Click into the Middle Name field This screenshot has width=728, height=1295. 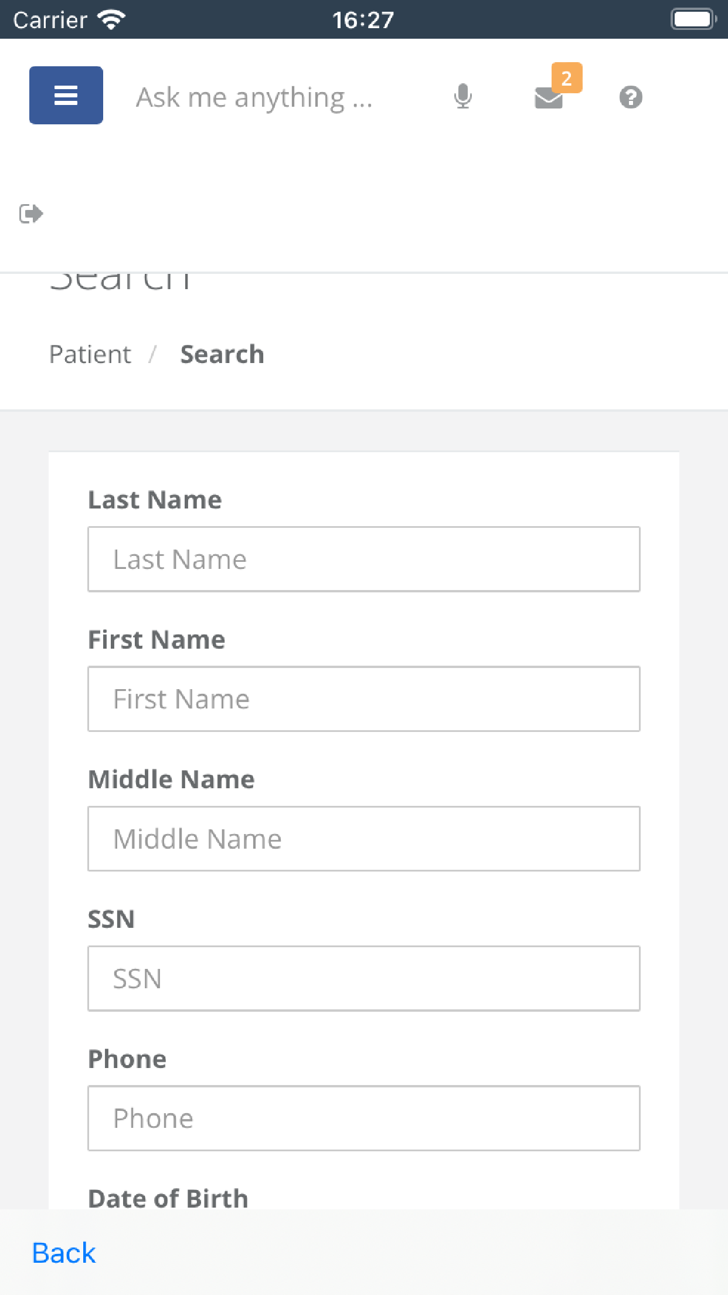[364, 839]
